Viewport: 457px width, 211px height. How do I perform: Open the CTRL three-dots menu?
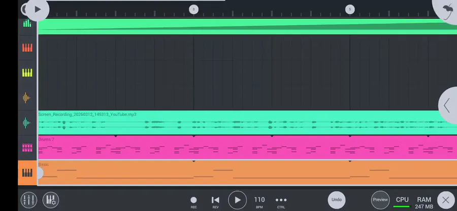tap(281, 202)
